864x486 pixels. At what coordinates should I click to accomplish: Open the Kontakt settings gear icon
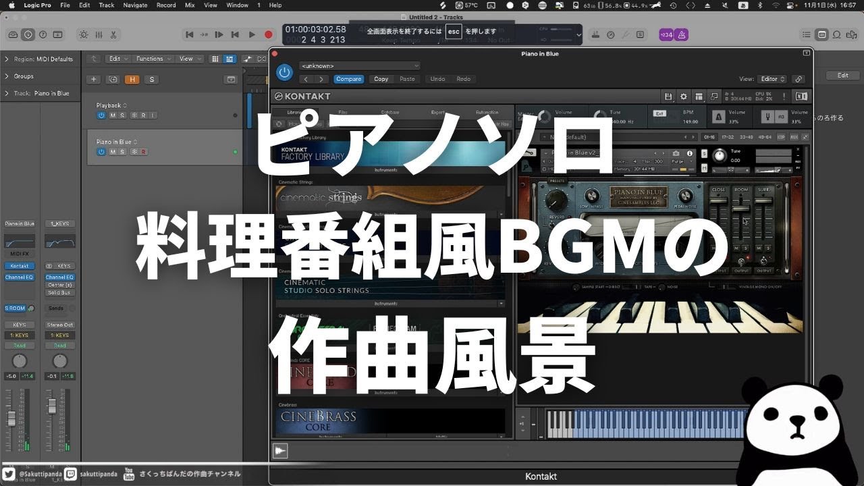pos(683,97)
